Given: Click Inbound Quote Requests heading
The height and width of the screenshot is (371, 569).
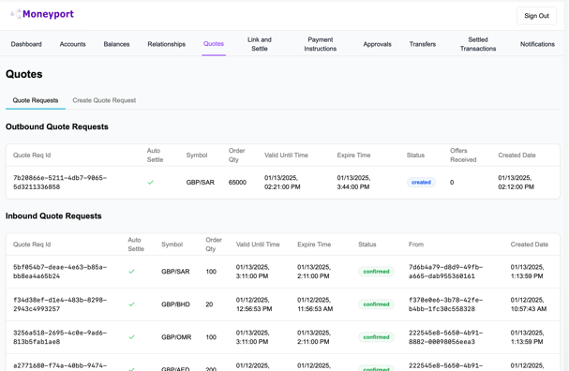Looking at the screenshot, I should pos(53,215).
